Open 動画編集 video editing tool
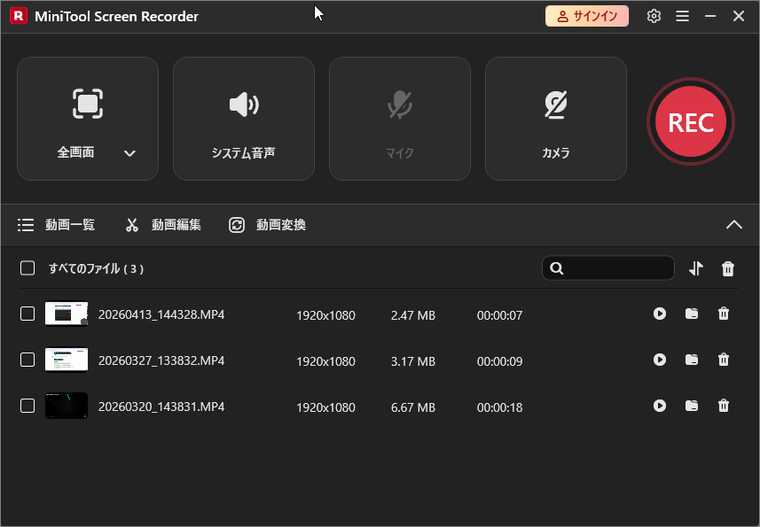The height and width of the screenshot is (527, 760). pyautogui.click(x=163, y=224)
